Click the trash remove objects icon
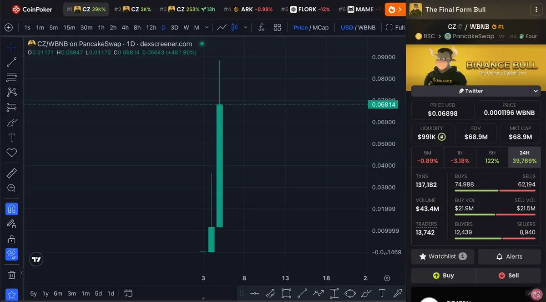 click(12, 275)
